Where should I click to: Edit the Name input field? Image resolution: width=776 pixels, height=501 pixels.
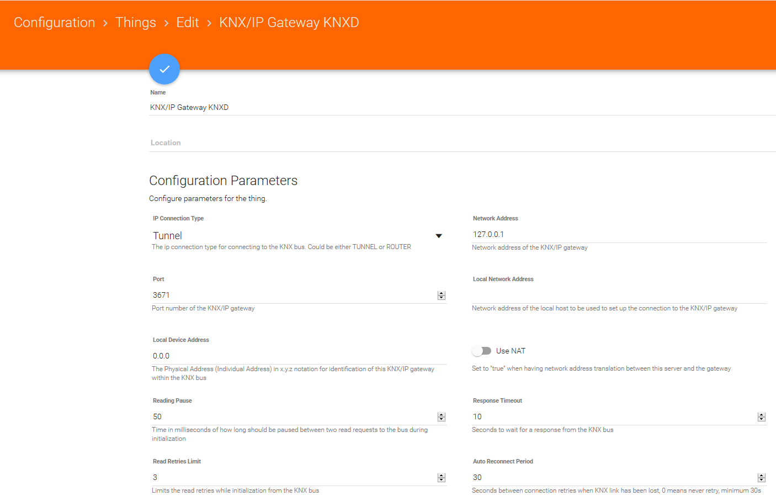pyautogui.click(x=463, y=107)
